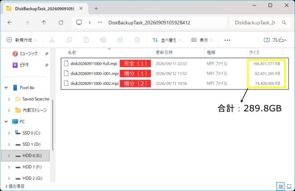
Task: Click the navigation pane scrollbar
Action: (53, 125)
